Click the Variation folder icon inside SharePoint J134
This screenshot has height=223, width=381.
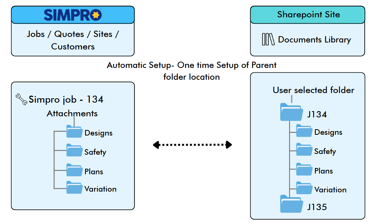pos(304,188)
